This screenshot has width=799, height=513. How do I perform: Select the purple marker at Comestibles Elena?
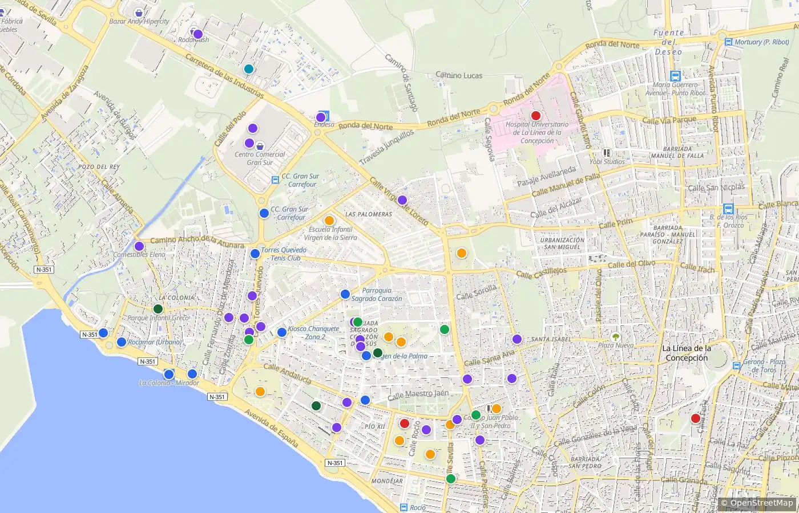tap(139, 246)
